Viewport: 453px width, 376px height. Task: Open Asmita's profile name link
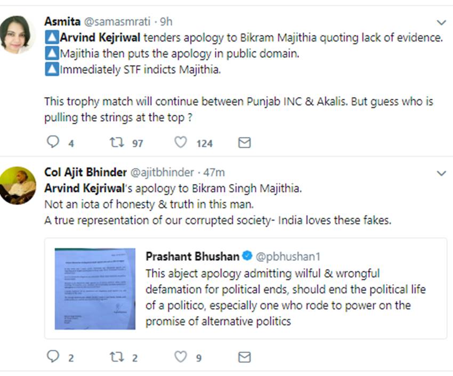(x=62, y=22)
